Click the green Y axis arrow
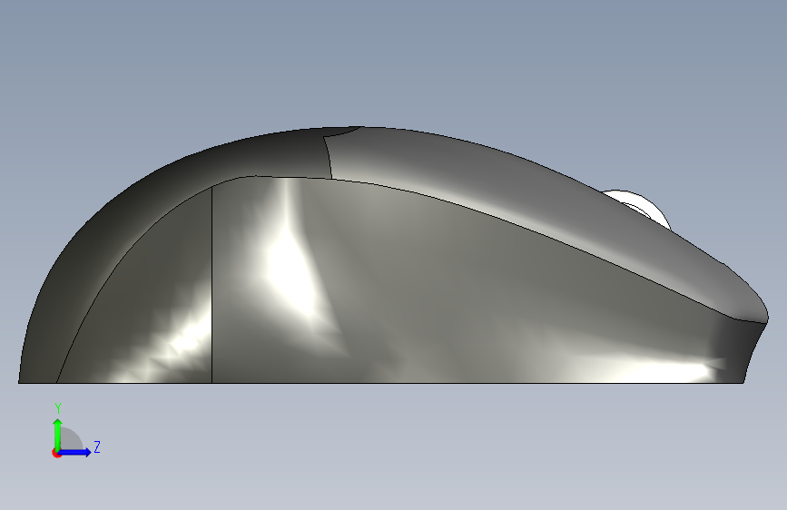The height and width of the screenshot is (510, 787). pyautogui.click(x=58, y=434)
